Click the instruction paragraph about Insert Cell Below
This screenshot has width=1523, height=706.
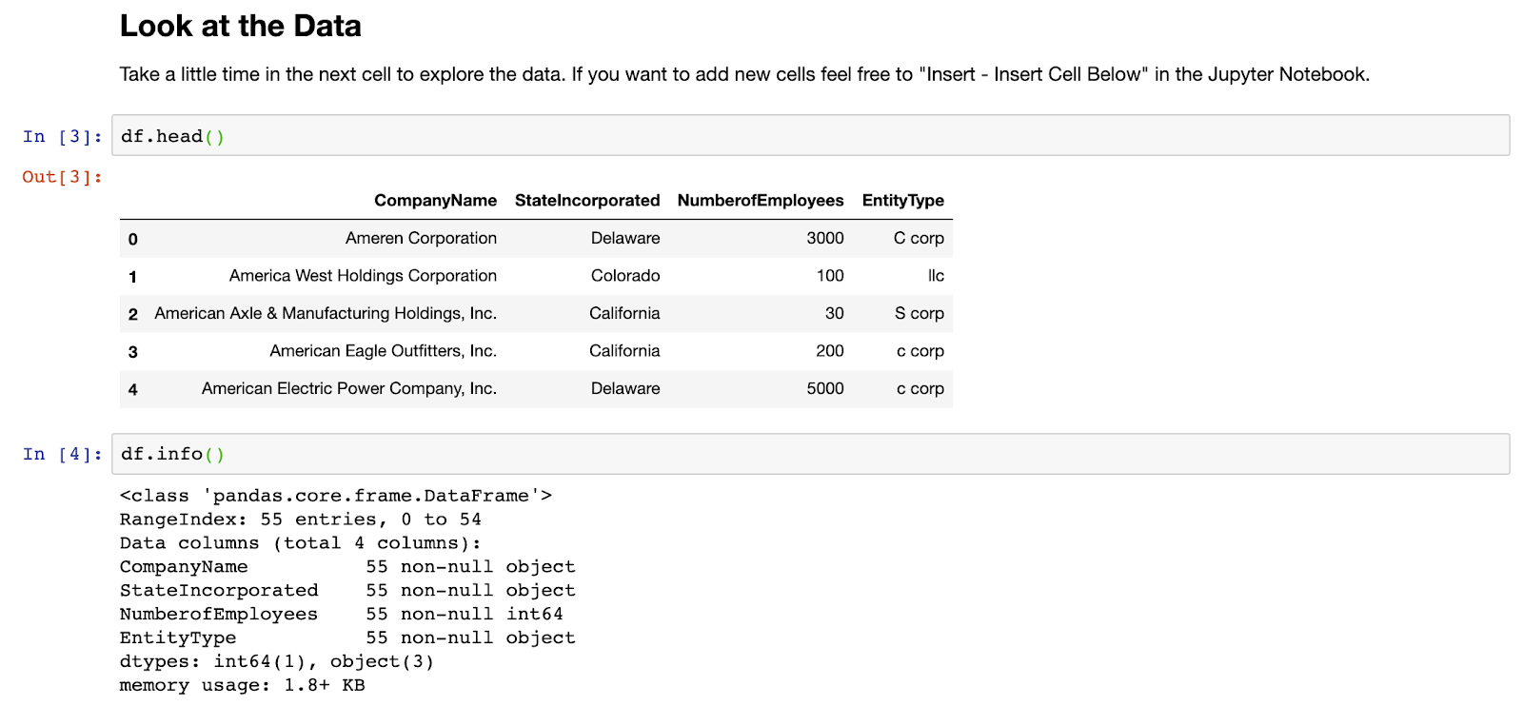coord(744,74)
